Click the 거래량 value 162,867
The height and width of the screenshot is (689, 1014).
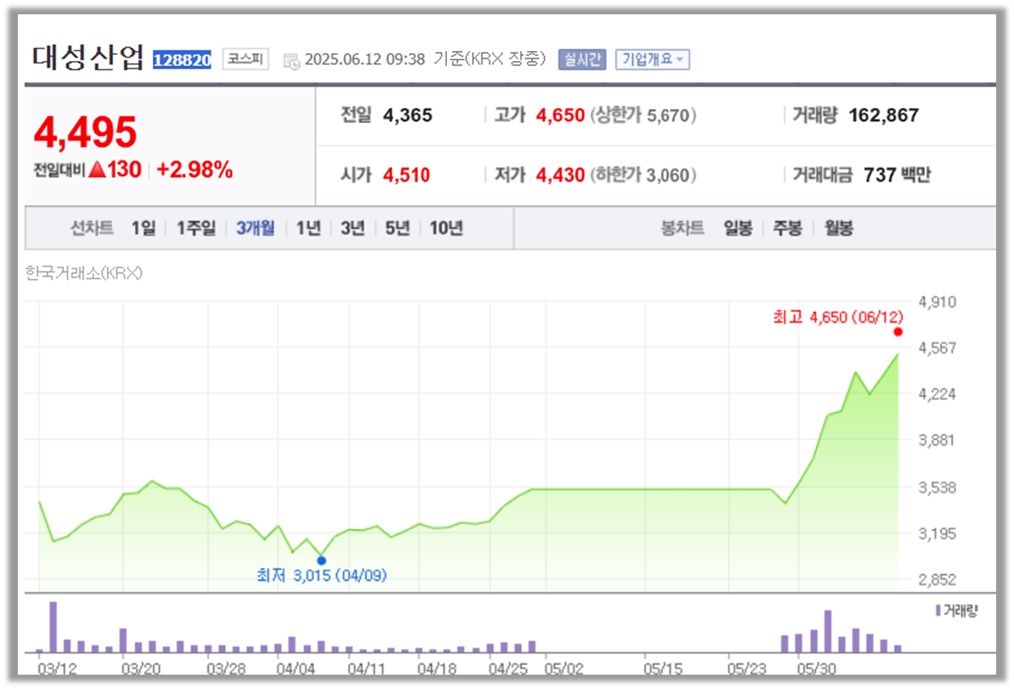[x=884, y=115]
